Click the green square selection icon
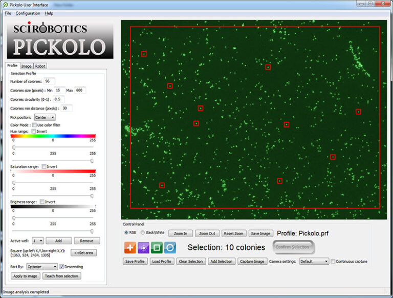 click(x=157, y=248)
